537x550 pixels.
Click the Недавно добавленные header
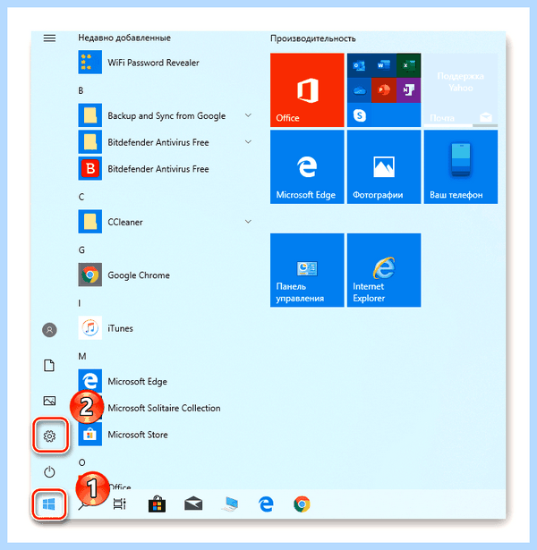[x=124, y=38]
